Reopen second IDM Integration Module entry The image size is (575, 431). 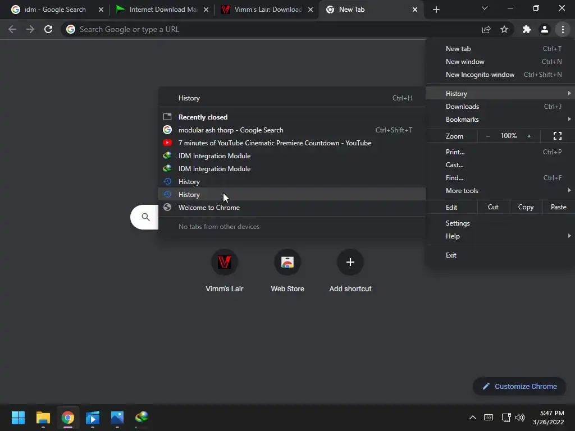coord(292,168)
